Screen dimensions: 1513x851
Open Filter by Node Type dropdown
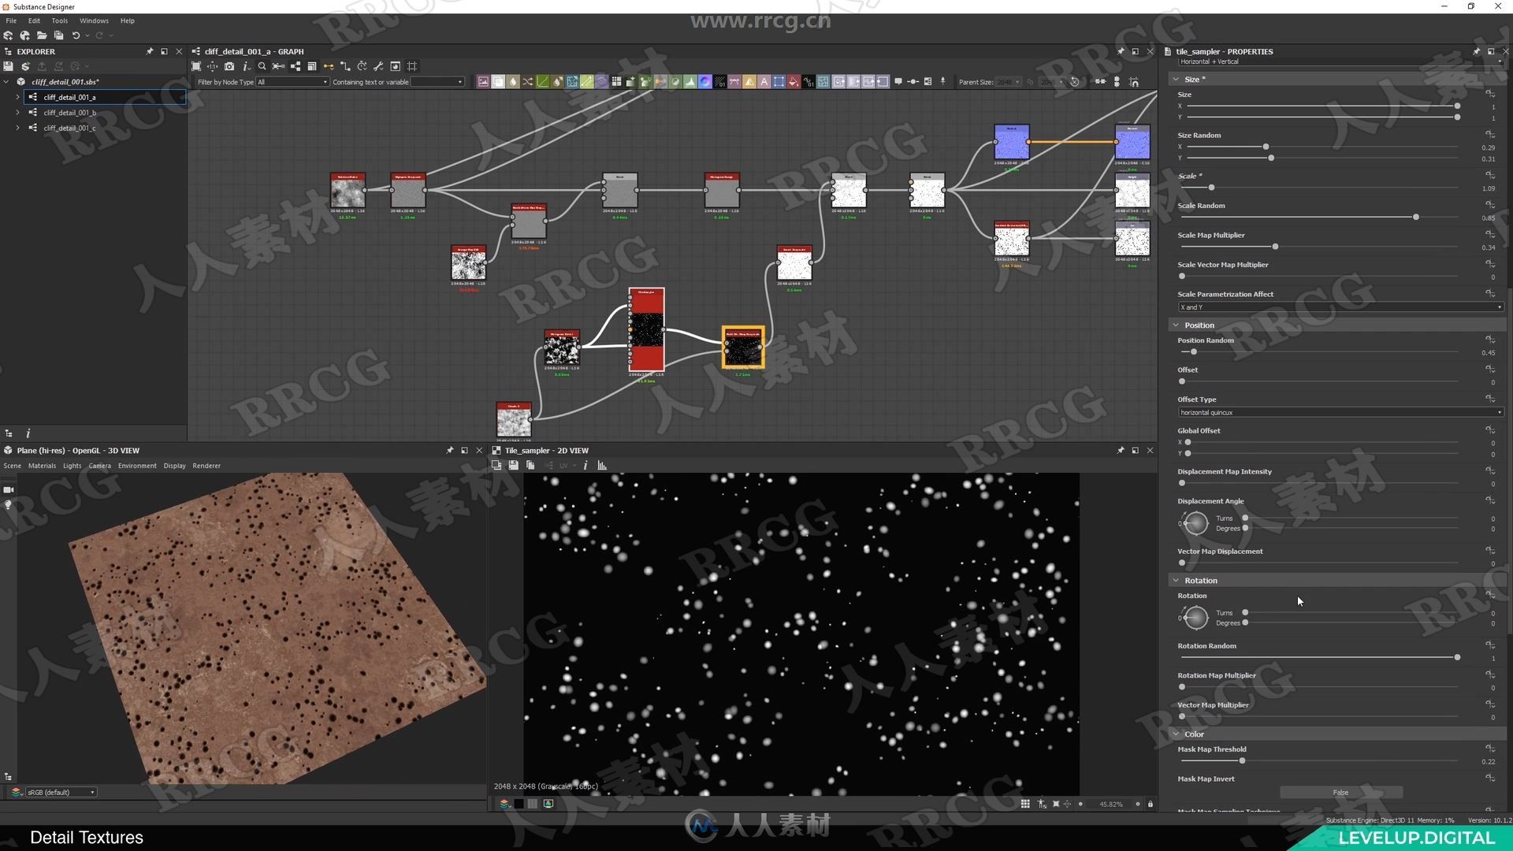(x=292, y=82)
